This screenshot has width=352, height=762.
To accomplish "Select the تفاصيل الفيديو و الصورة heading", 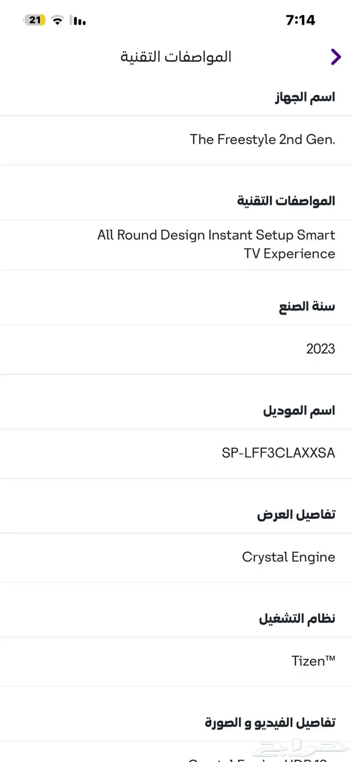I will click(270, 723).
